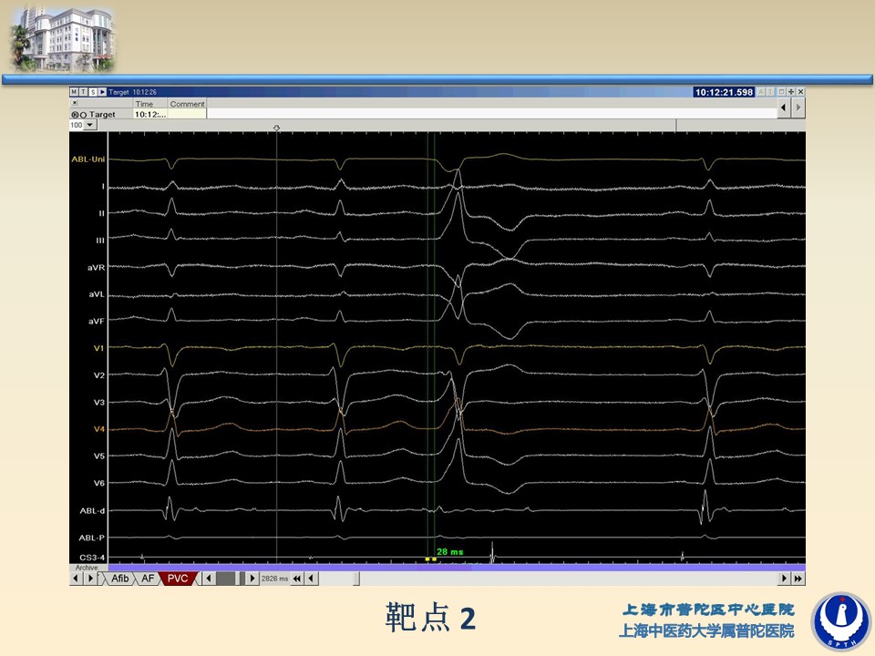Image resolution: width=875 pixels, height=656 pixels.
Task: Click the empty Comment cell for Target
Action: (x=188, y=114)
